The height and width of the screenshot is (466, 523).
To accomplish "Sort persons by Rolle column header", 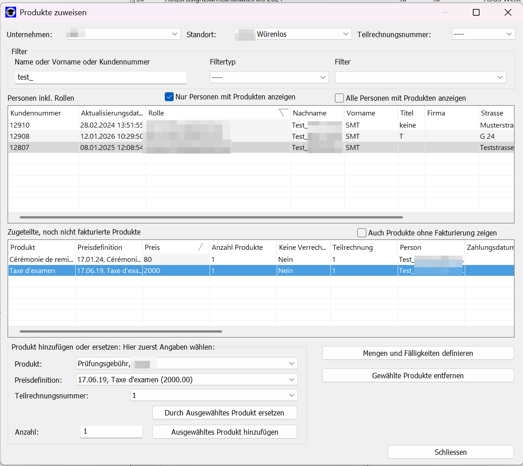I will point(218,113).
